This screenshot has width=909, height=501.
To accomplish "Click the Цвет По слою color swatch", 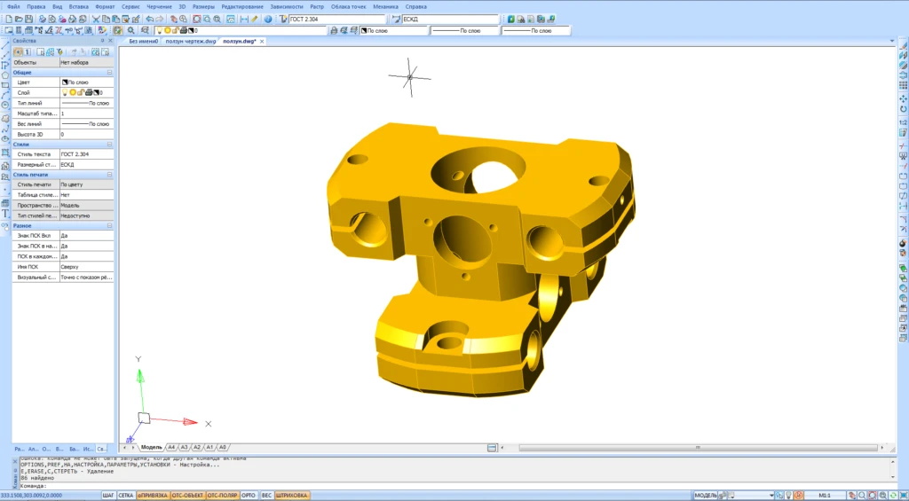I will 65,82.
